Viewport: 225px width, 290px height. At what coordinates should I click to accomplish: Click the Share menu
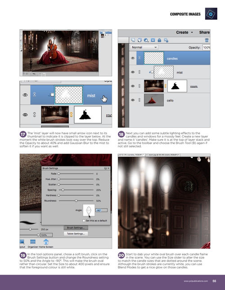pos(204,32)
